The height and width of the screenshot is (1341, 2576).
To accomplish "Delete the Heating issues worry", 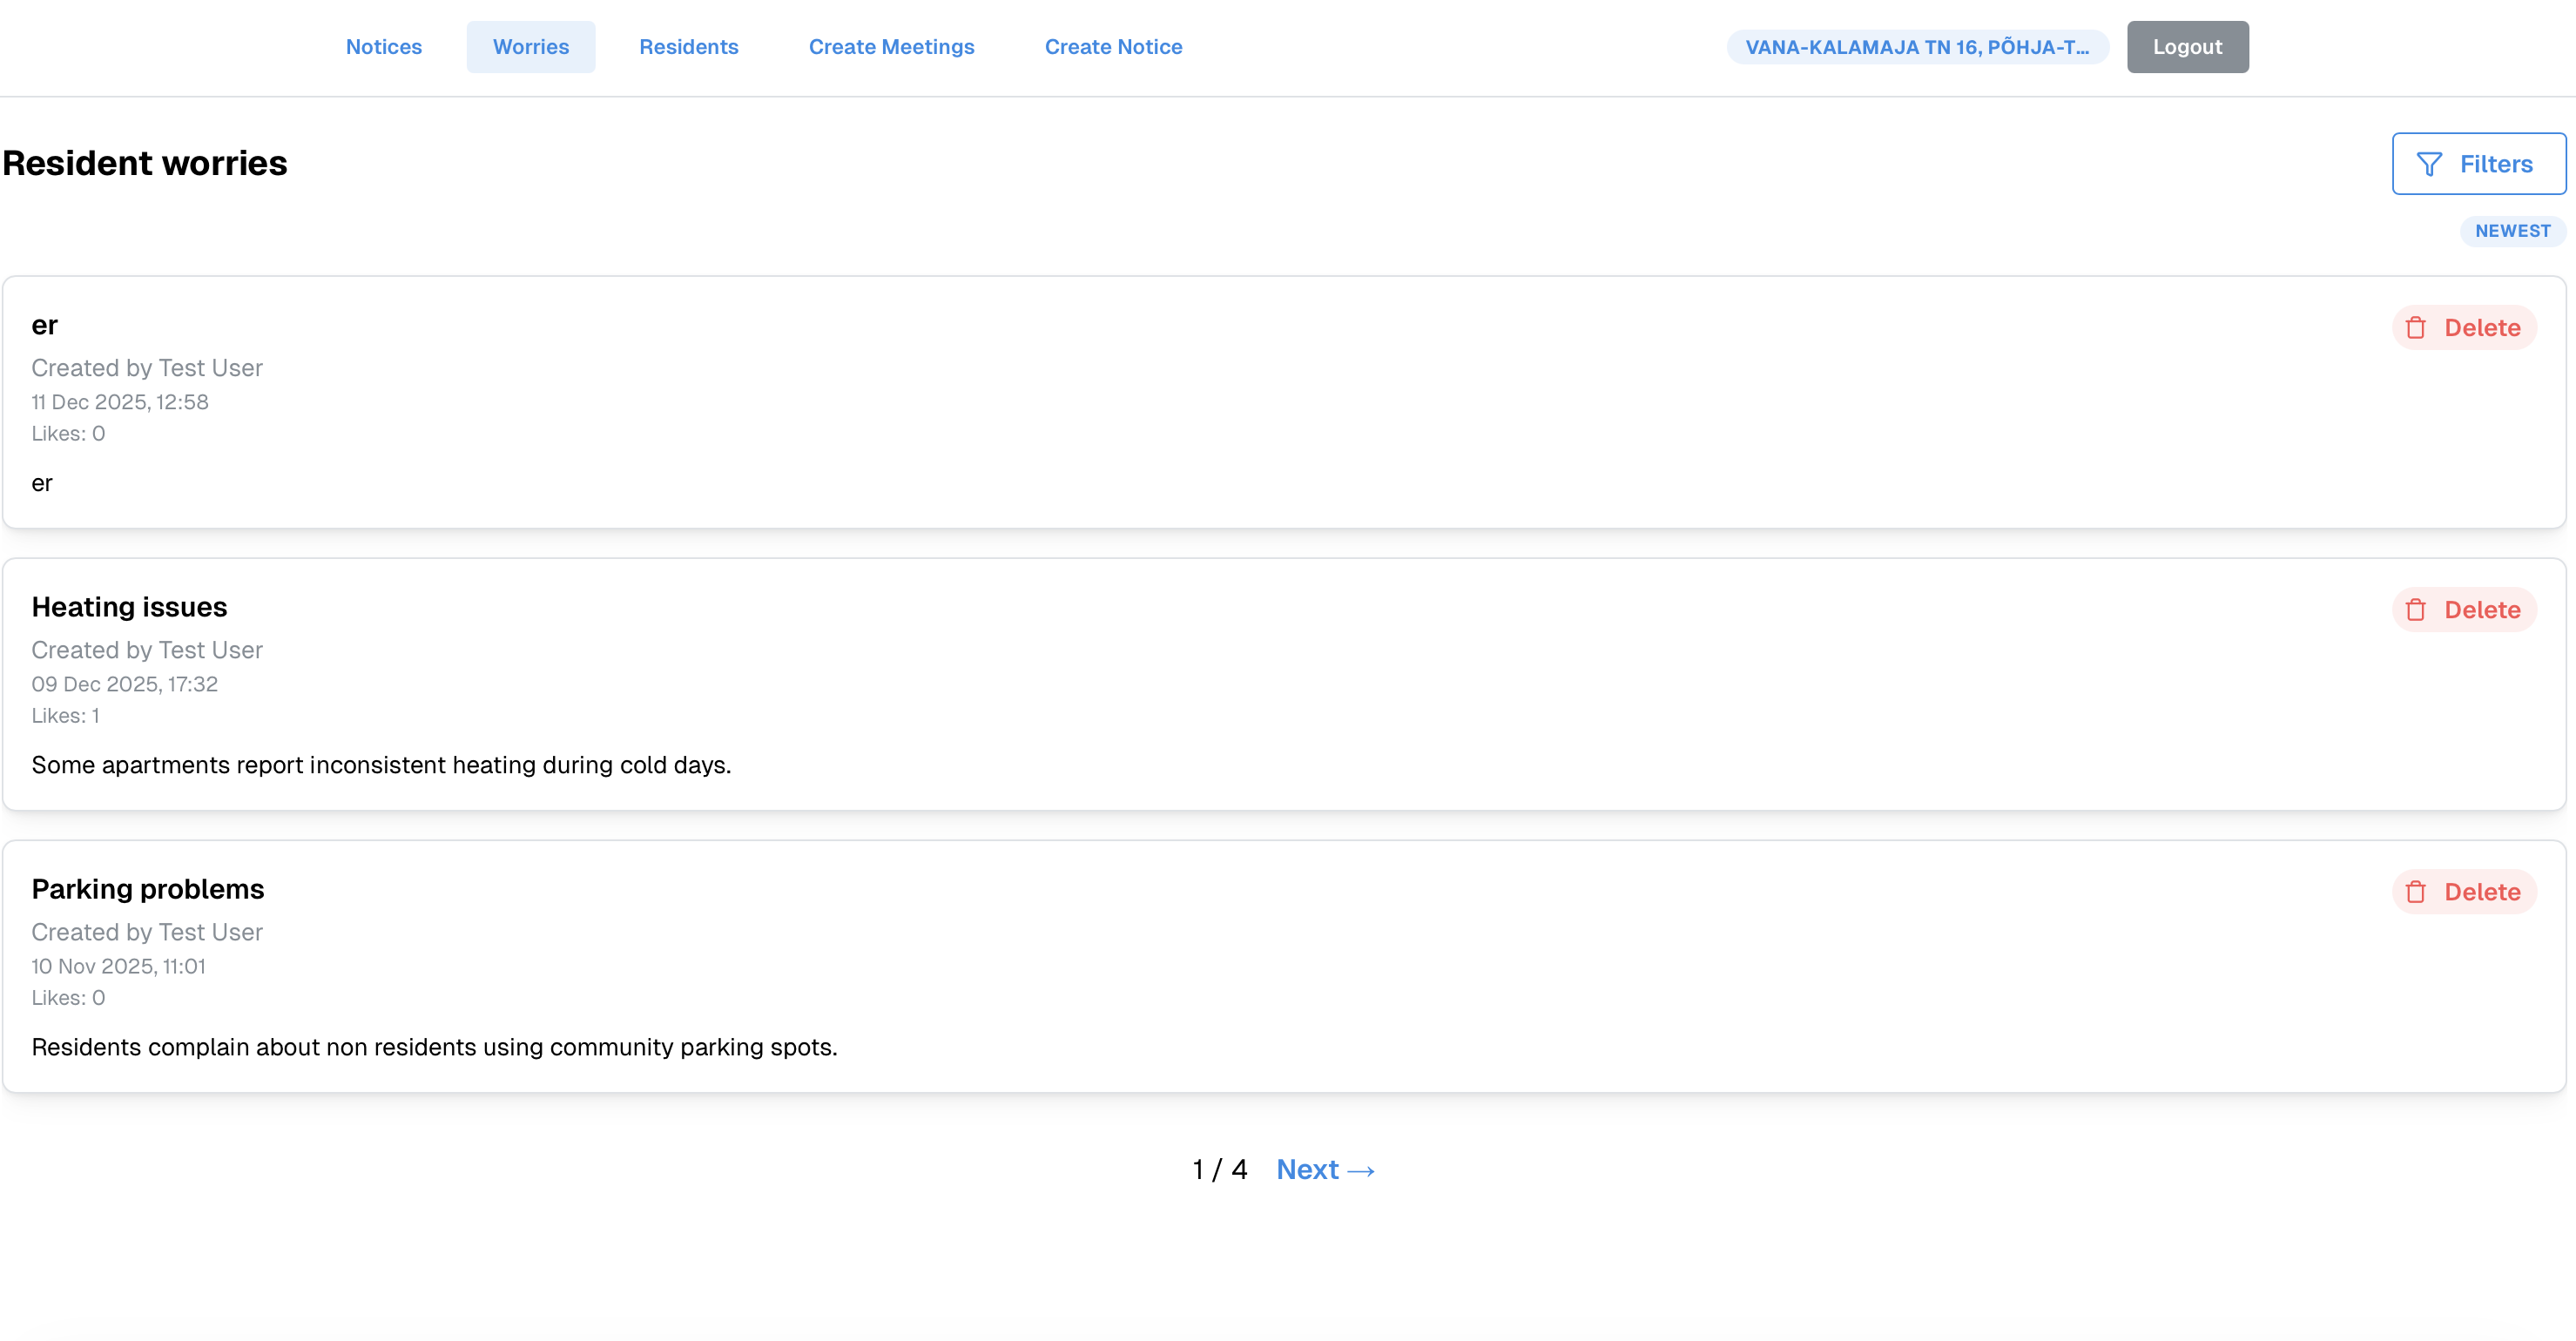I will point(2464,610).
